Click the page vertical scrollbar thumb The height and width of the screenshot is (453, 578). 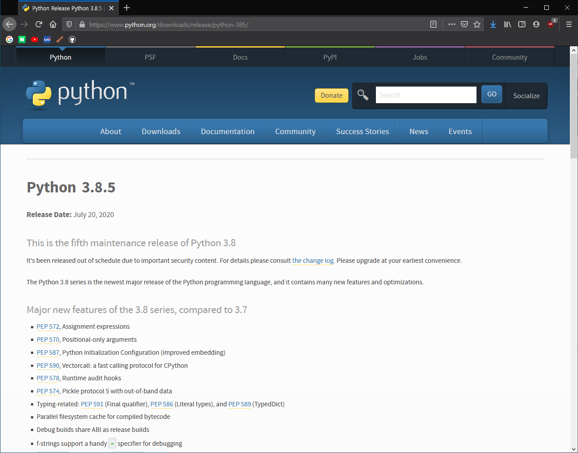(x=574, y=106)
